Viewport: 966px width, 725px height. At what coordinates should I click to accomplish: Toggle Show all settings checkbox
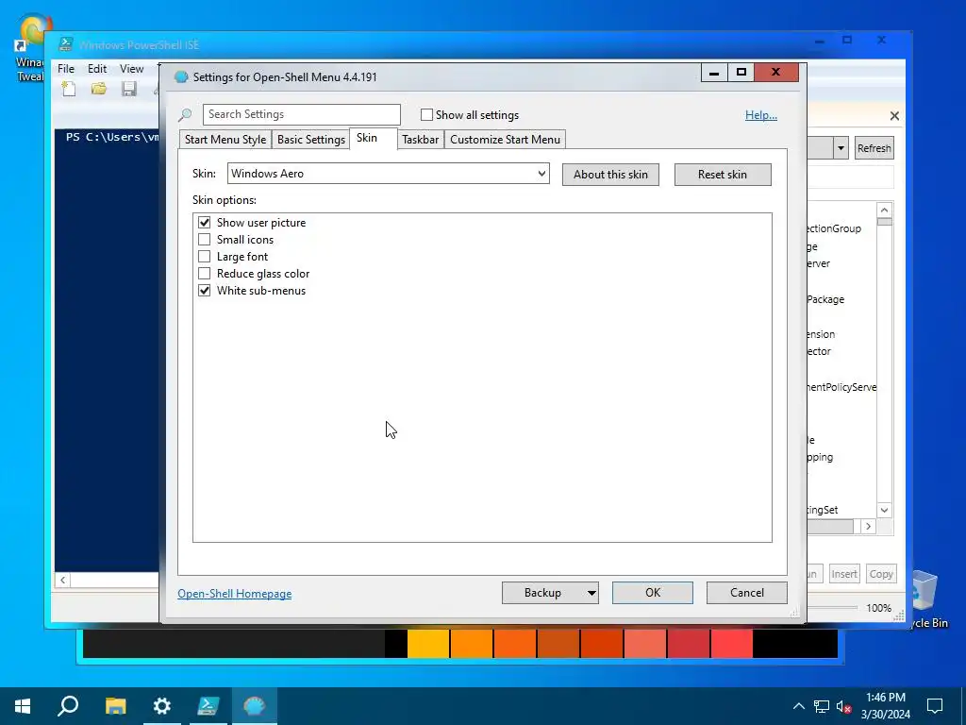[x=426, y=114]
